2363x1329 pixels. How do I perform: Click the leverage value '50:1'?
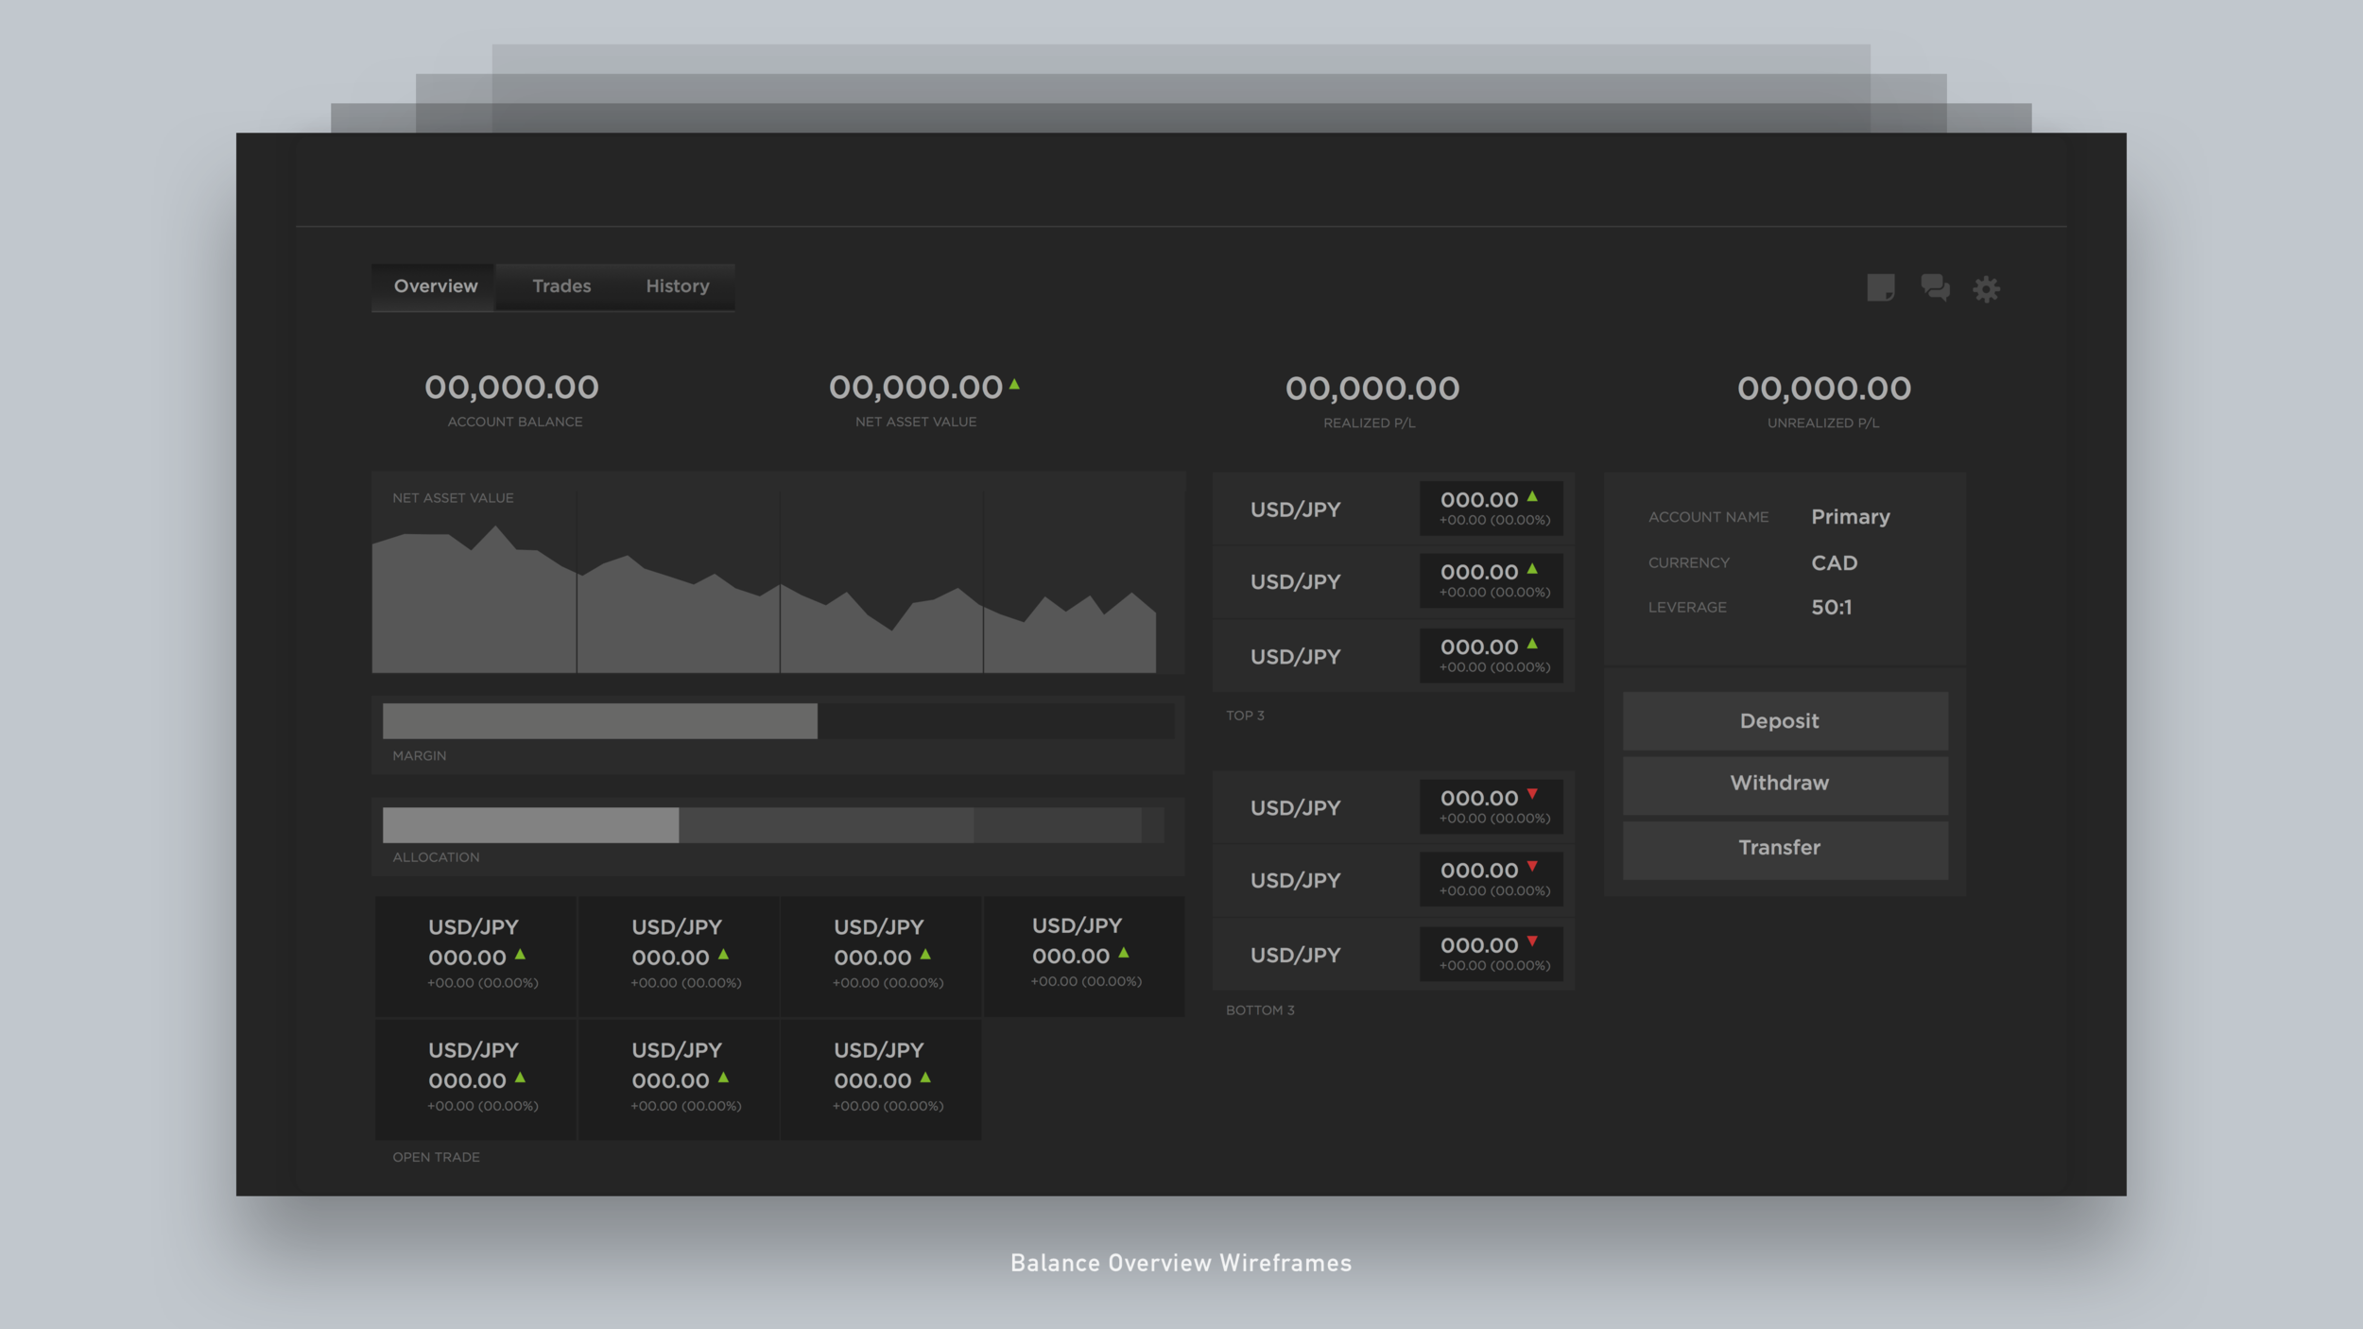coord(1832,607)
